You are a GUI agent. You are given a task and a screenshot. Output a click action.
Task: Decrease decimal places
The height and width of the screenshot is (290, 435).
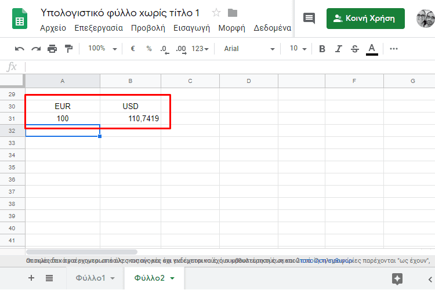pos(165,49)
